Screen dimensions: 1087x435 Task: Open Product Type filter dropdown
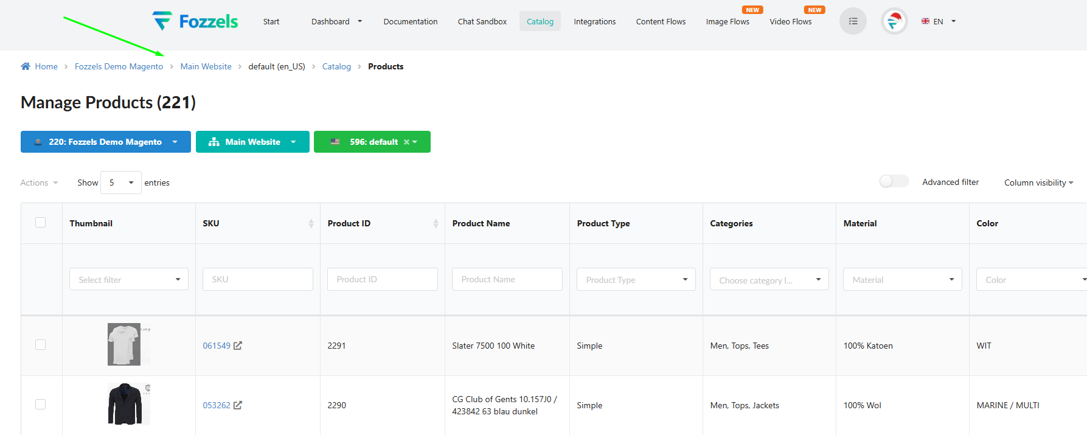(636, 279)
